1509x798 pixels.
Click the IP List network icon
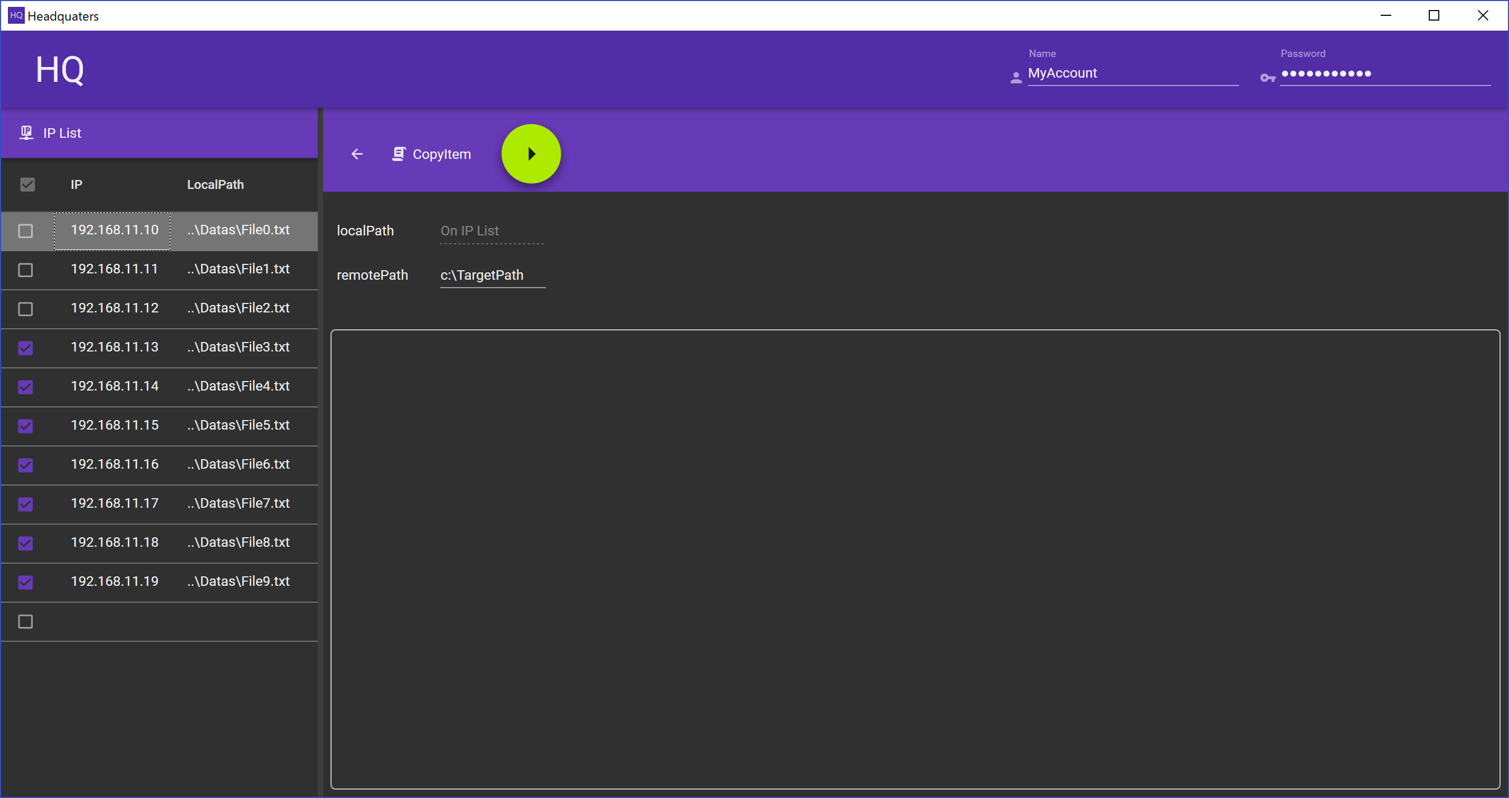[26, 133]
